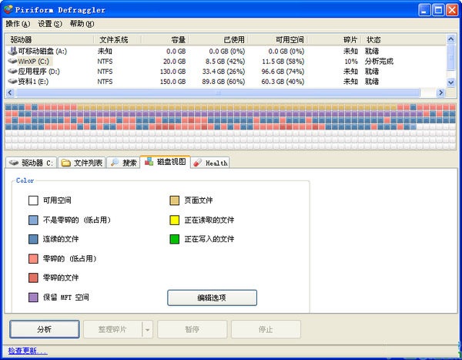Sort by the 状态 column header
The image size is (462, 360).
[403, 39]
